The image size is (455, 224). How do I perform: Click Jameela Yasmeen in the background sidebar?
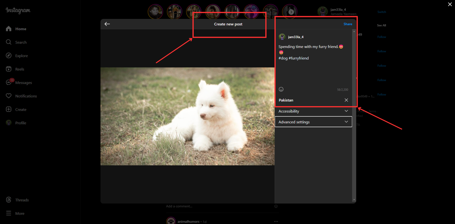[x=343, y=14]
